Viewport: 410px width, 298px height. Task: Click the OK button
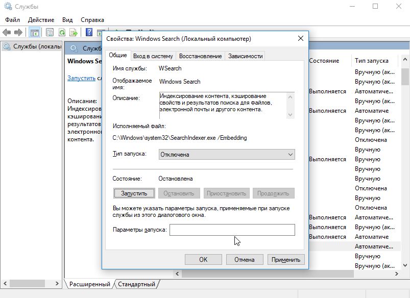[x=203, y=260]
